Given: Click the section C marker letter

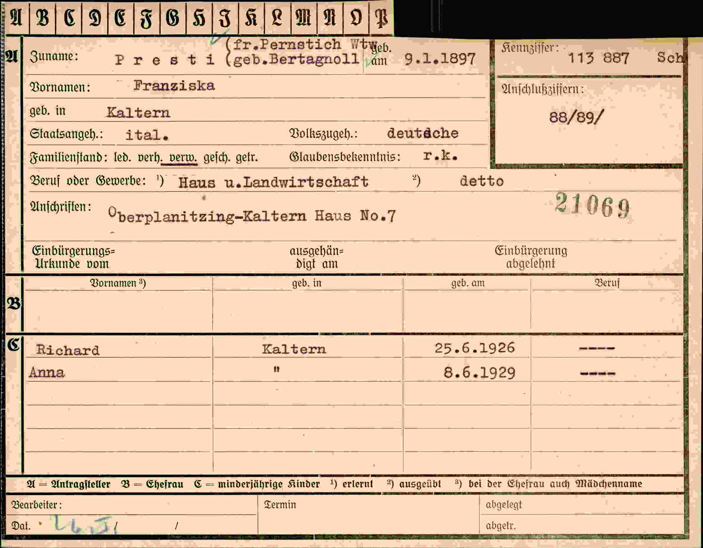Looking at the screenshot, I should point(14,345).
